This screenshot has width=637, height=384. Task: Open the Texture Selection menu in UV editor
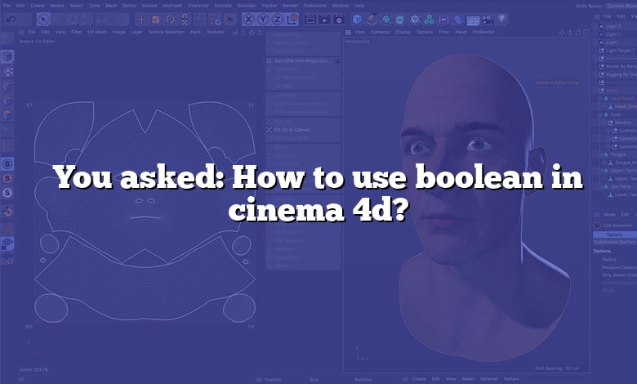(x=164, y=32)
